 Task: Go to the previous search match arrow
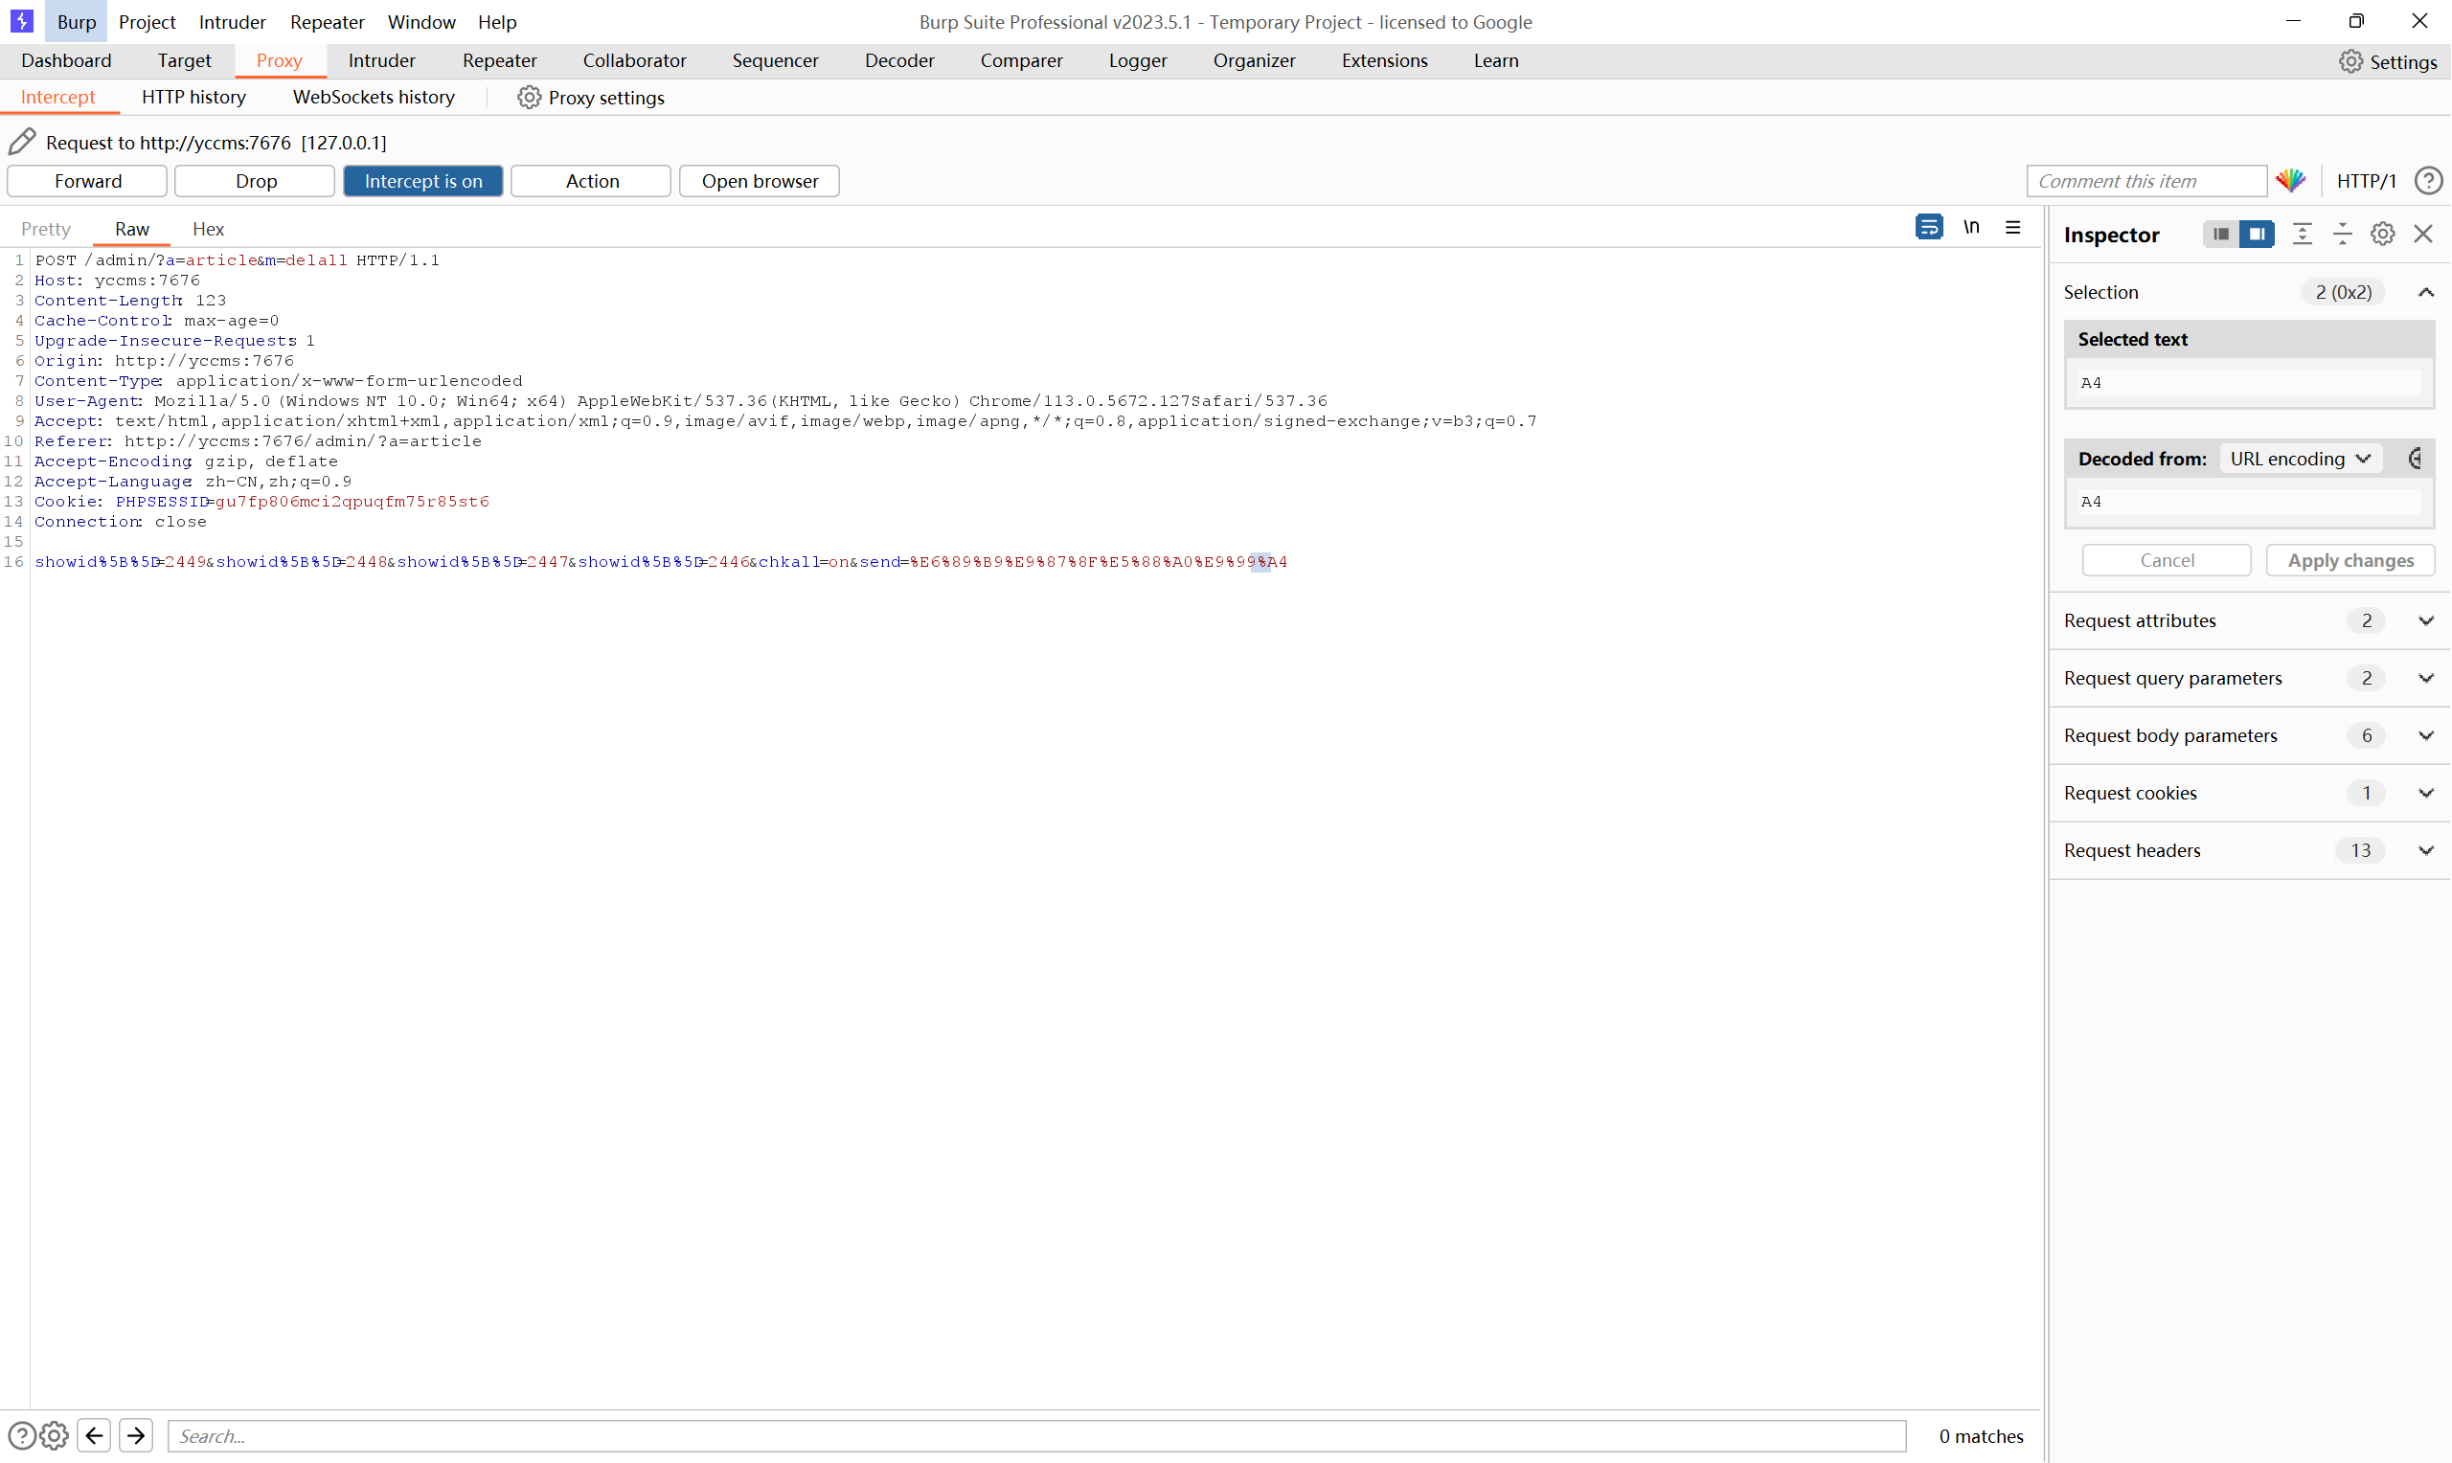point(95,1435)
